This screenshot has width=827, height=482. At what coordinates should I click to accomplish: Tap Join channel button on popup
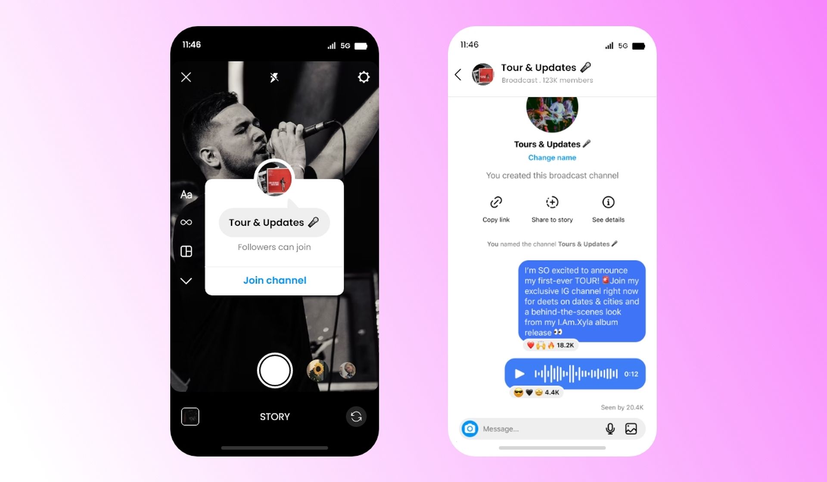274,280
